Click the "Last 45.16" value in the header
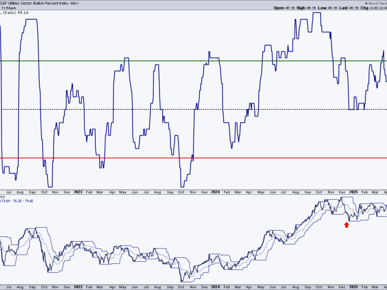Screen dimensions: 387x290 [349, 8]
